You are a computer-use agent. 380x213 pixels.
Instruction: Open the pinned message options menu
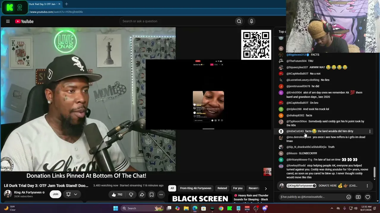[x=367, y=186]
